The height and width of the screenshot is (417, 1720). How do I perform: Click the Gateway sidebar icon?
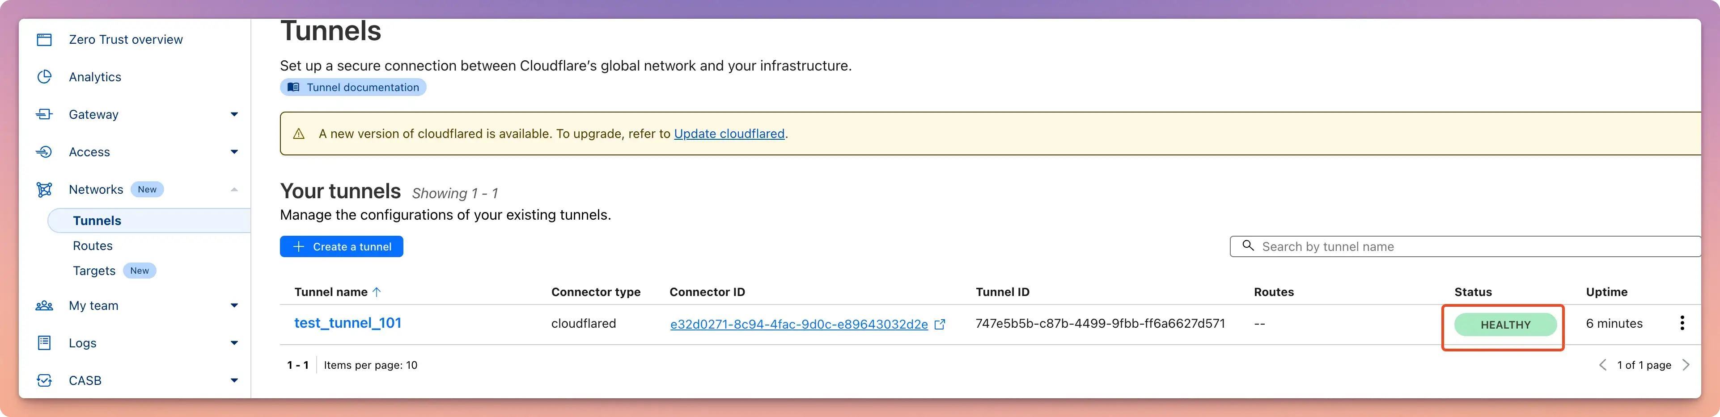coord(44,114)
